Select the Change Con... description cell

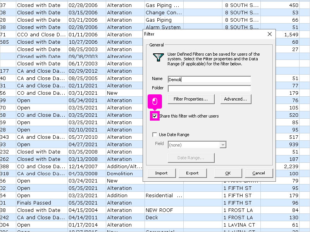click(164, 13)
